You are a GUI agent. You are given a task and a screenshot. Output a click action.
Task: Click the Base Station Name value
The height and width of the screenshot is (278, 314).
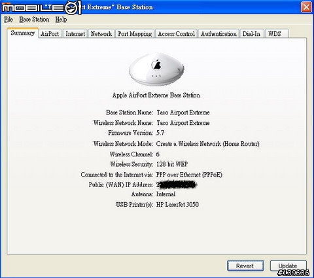click(x=183, y=113)
